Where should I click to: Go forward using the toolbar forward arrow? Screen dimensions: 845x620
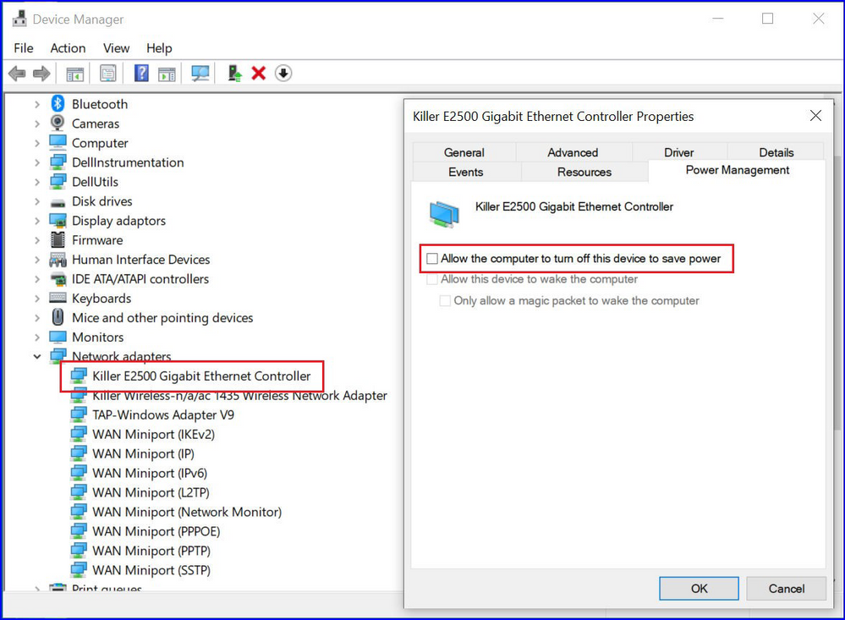pyautogui.click(x=41, y=74)
